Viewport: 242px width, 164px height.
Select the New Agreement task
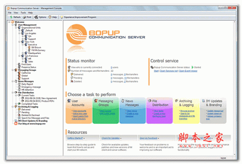pyautogui.click(x=41, y=98)
